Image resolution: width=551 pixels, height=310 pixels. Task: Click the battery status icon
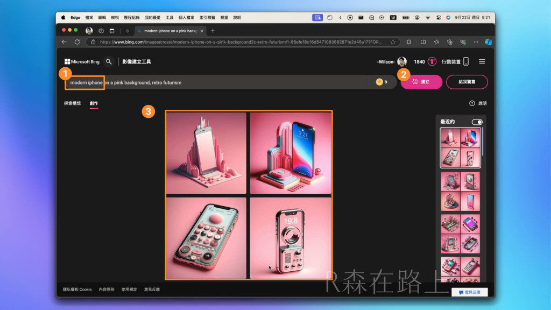pos(406,17)
